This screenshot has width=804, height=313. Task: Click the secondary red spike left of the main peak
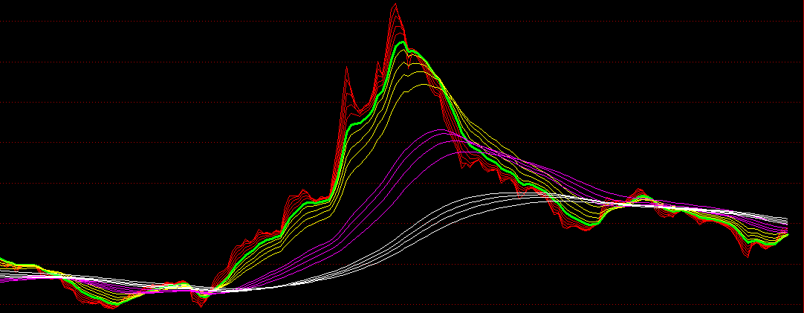[347, 68]
